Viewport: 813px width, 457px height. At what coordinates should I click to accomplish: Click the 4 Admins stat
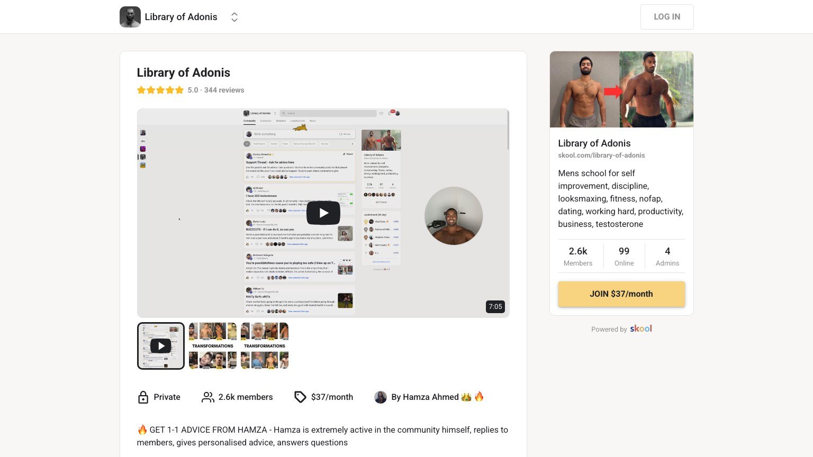click(x=667, y=256)
